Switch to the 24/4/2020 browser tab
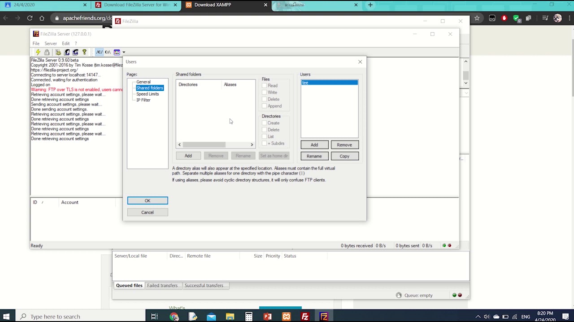The width and height of the screenshot is (574, 322). pyautogui.click(x=45, y=5)
